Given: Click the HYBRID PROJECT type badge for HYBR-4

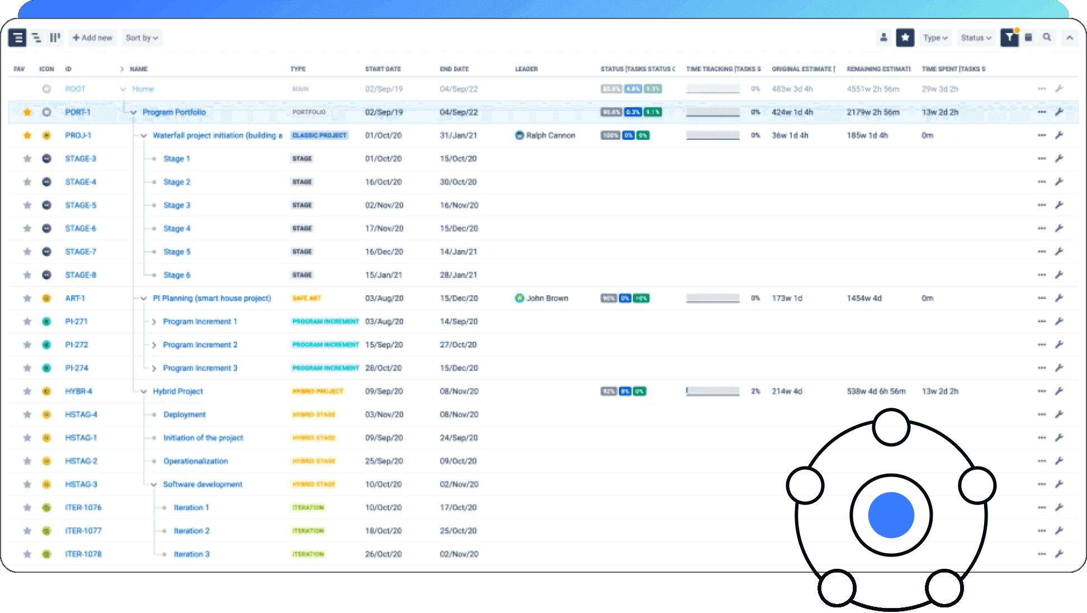Looking at the screenshot, I should point(316,392).
